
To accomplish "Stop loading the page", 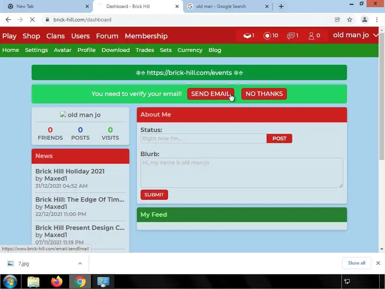I will coord(32,20).
